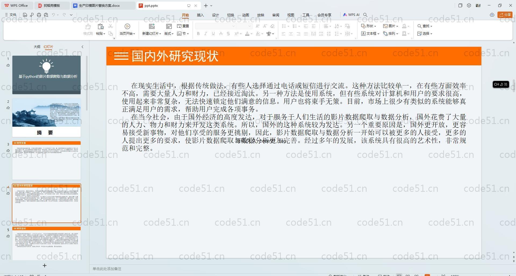Open the Select (选择) dropdown

click(x=425, y=34)
